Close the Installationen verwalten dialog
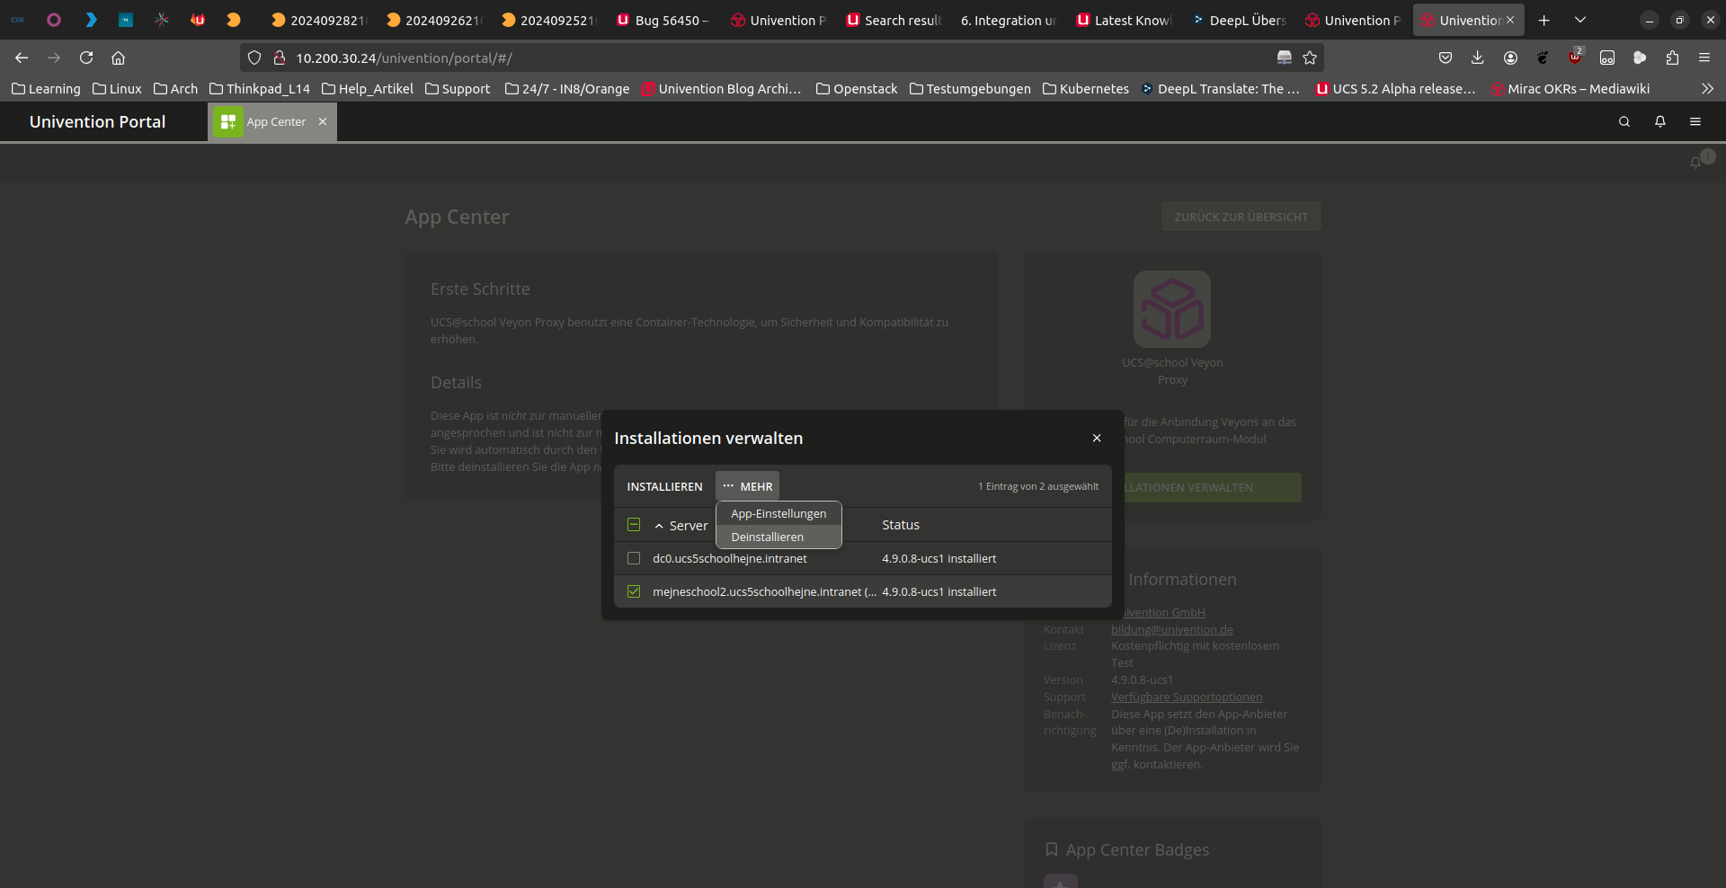 (x=1097, y=438)
